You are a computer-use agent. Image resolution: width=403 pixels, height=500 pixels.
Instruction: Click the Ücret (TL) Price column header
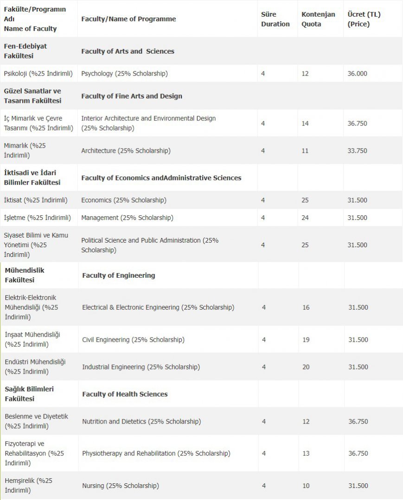[x=364, y=19]
